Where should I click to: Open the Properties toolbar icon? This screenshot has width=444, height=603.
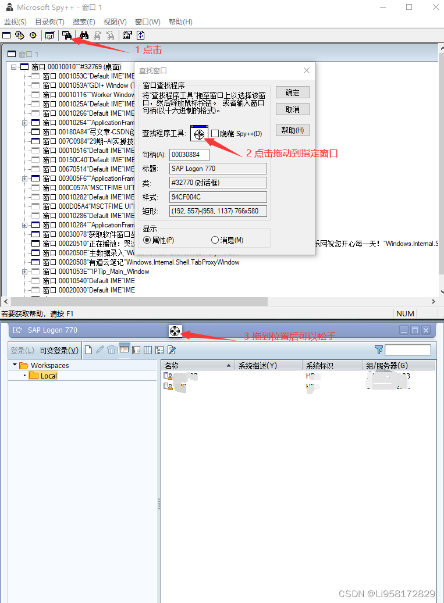pyautogui.click(x=127, y=35)
